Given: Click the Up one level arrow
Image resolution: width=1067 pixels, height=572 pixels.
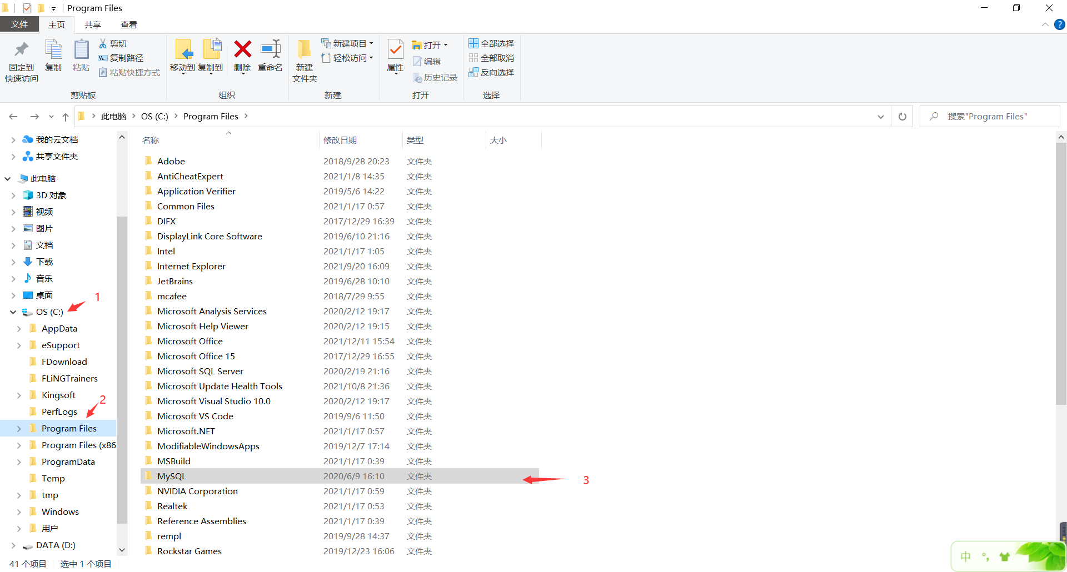Looking at the screenshot, I should [x=66, y=117].
